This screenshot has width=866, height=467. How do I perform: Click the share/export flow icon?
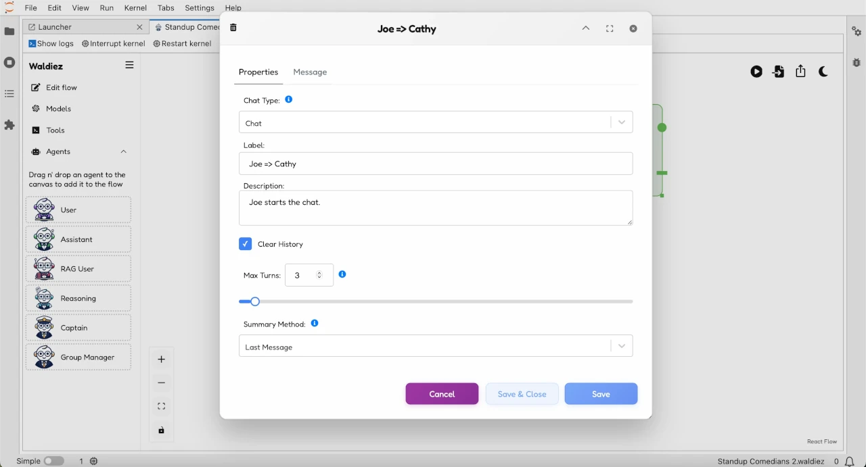(800, 72)
